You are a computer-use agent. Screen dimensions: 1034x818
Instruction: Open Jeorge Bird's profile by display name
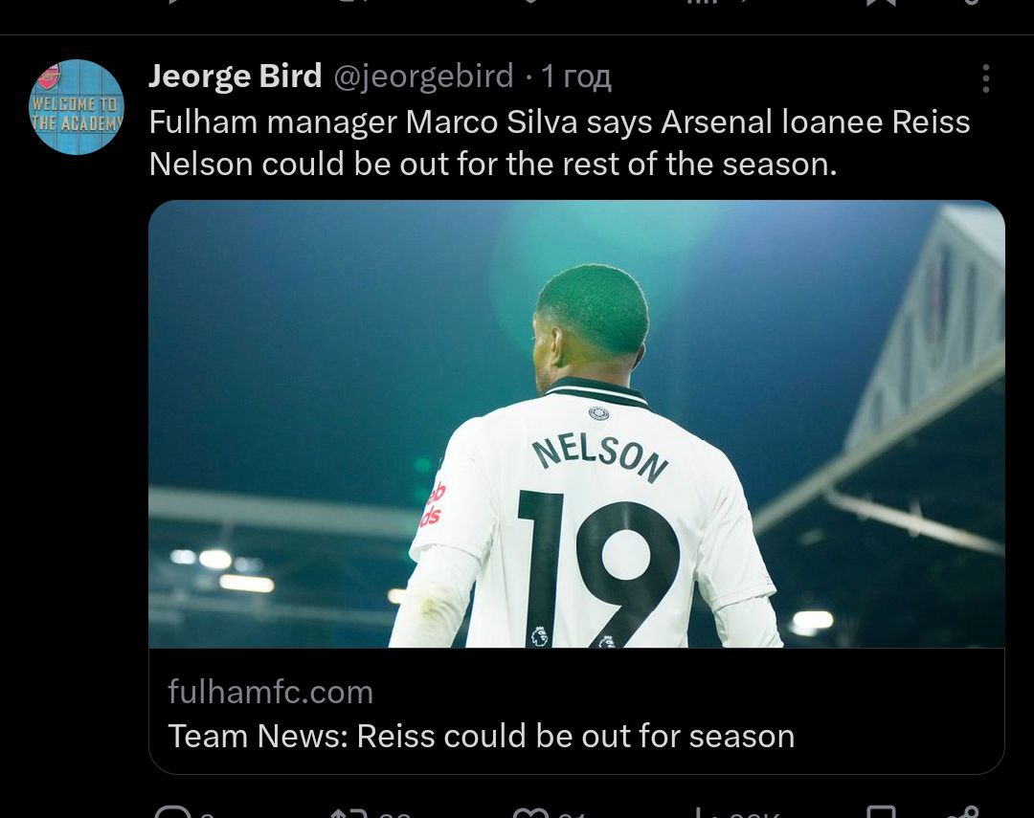235,77
